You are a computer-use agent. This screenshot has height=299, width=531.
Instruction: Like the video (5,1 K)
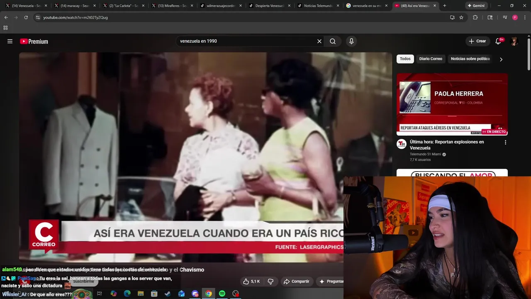pos(251,281)
